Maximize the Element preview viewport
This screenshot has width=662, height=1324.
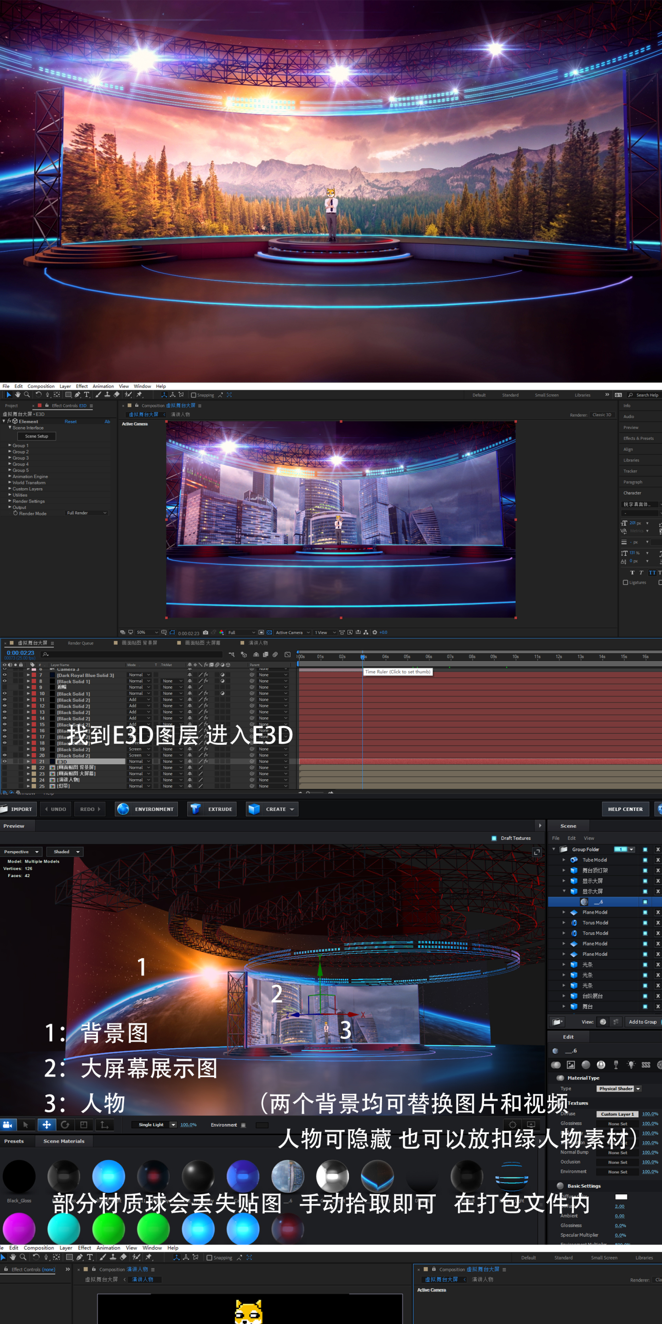tap(537, 852)
